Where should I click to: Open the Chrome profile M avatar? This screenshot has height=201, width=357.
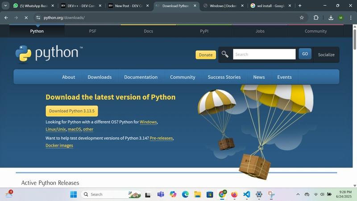pos(341,17)
